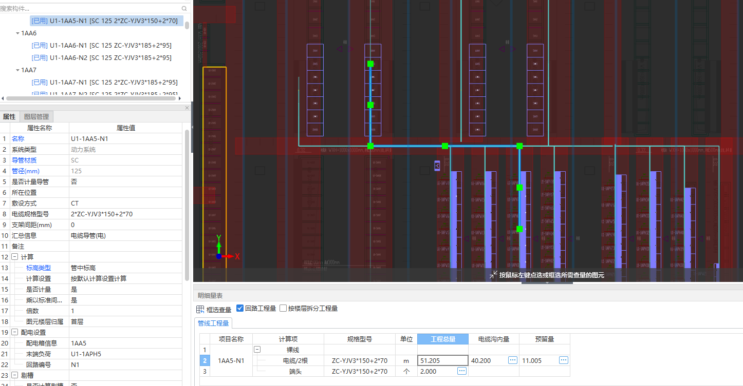The image size is (743, 386).
Task: Click the 支架间距 value 0
Action: tap(125, 225)
